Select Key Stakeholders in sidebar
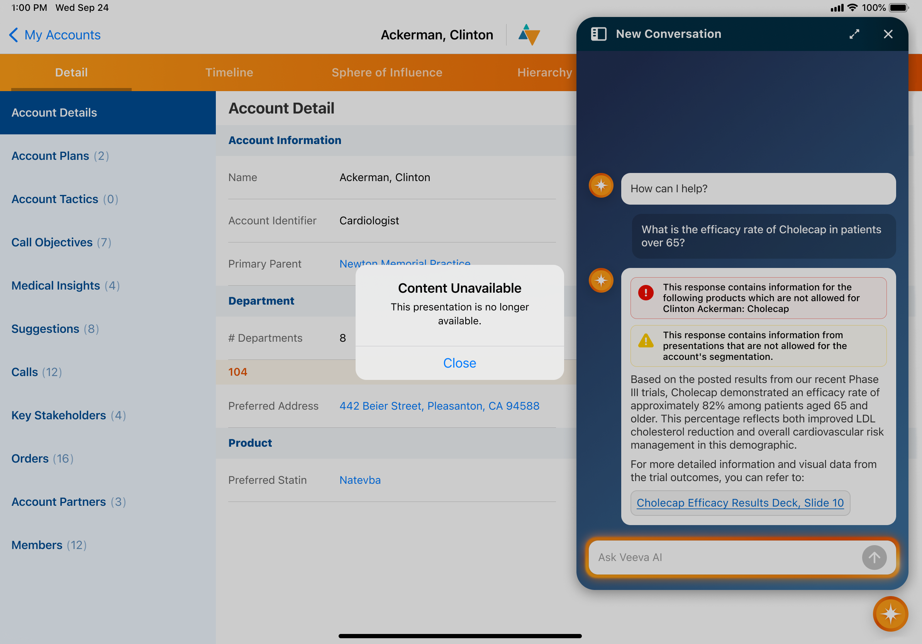The width and height of the screenshot is (922, 644). [x=59, y=415]
